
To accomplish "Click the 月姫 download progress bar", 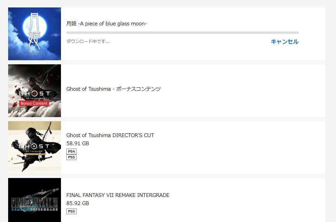I will point(183,33).
